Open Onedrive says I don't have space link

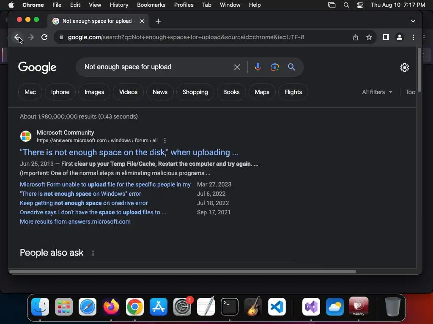(x=93, y=213)
